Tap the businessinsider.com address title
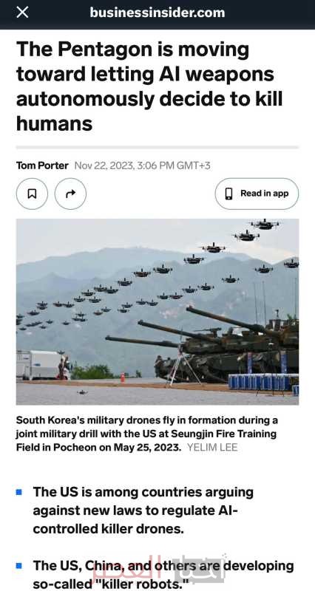Viewport: 315px width, 591px height. (157, 13)
